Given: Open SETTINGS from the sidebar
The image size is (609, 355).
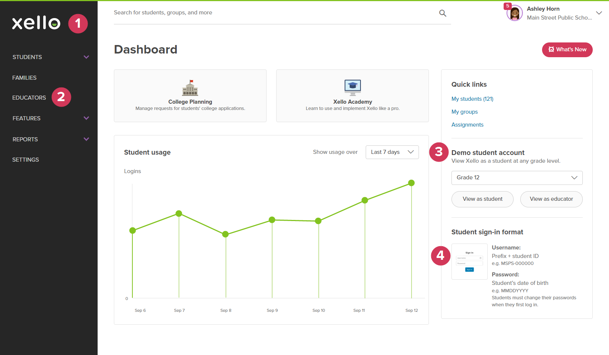Looking at the screenshot, I should pyautogui.click(x=26, y=159).
